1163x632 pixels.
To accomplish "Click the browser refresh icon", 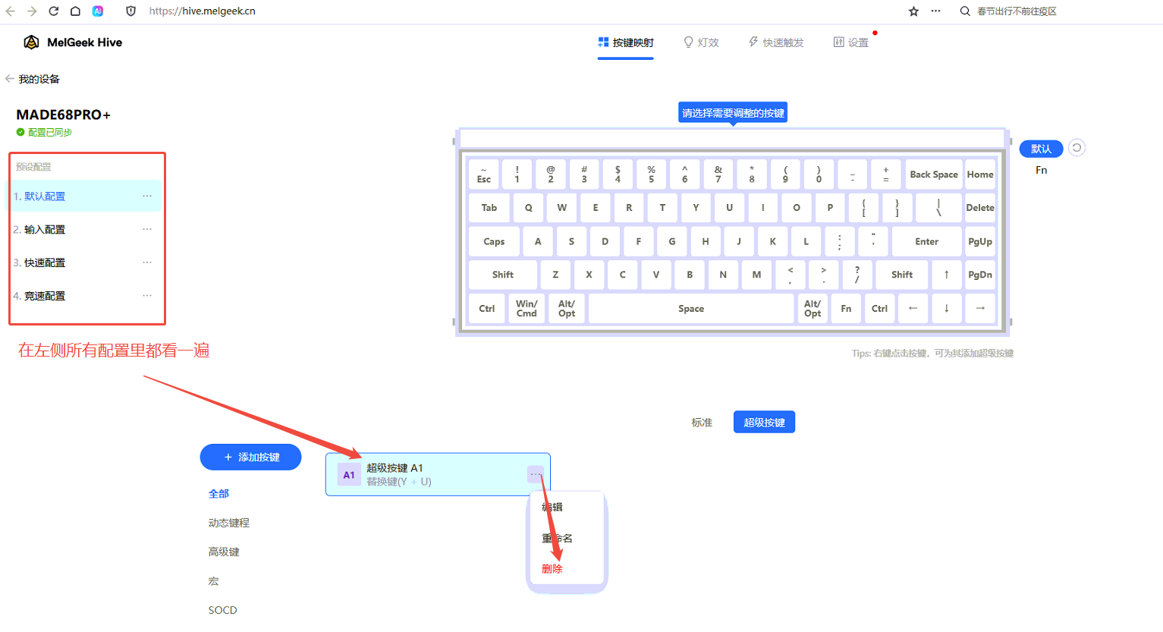I will (x=54, y=11).
